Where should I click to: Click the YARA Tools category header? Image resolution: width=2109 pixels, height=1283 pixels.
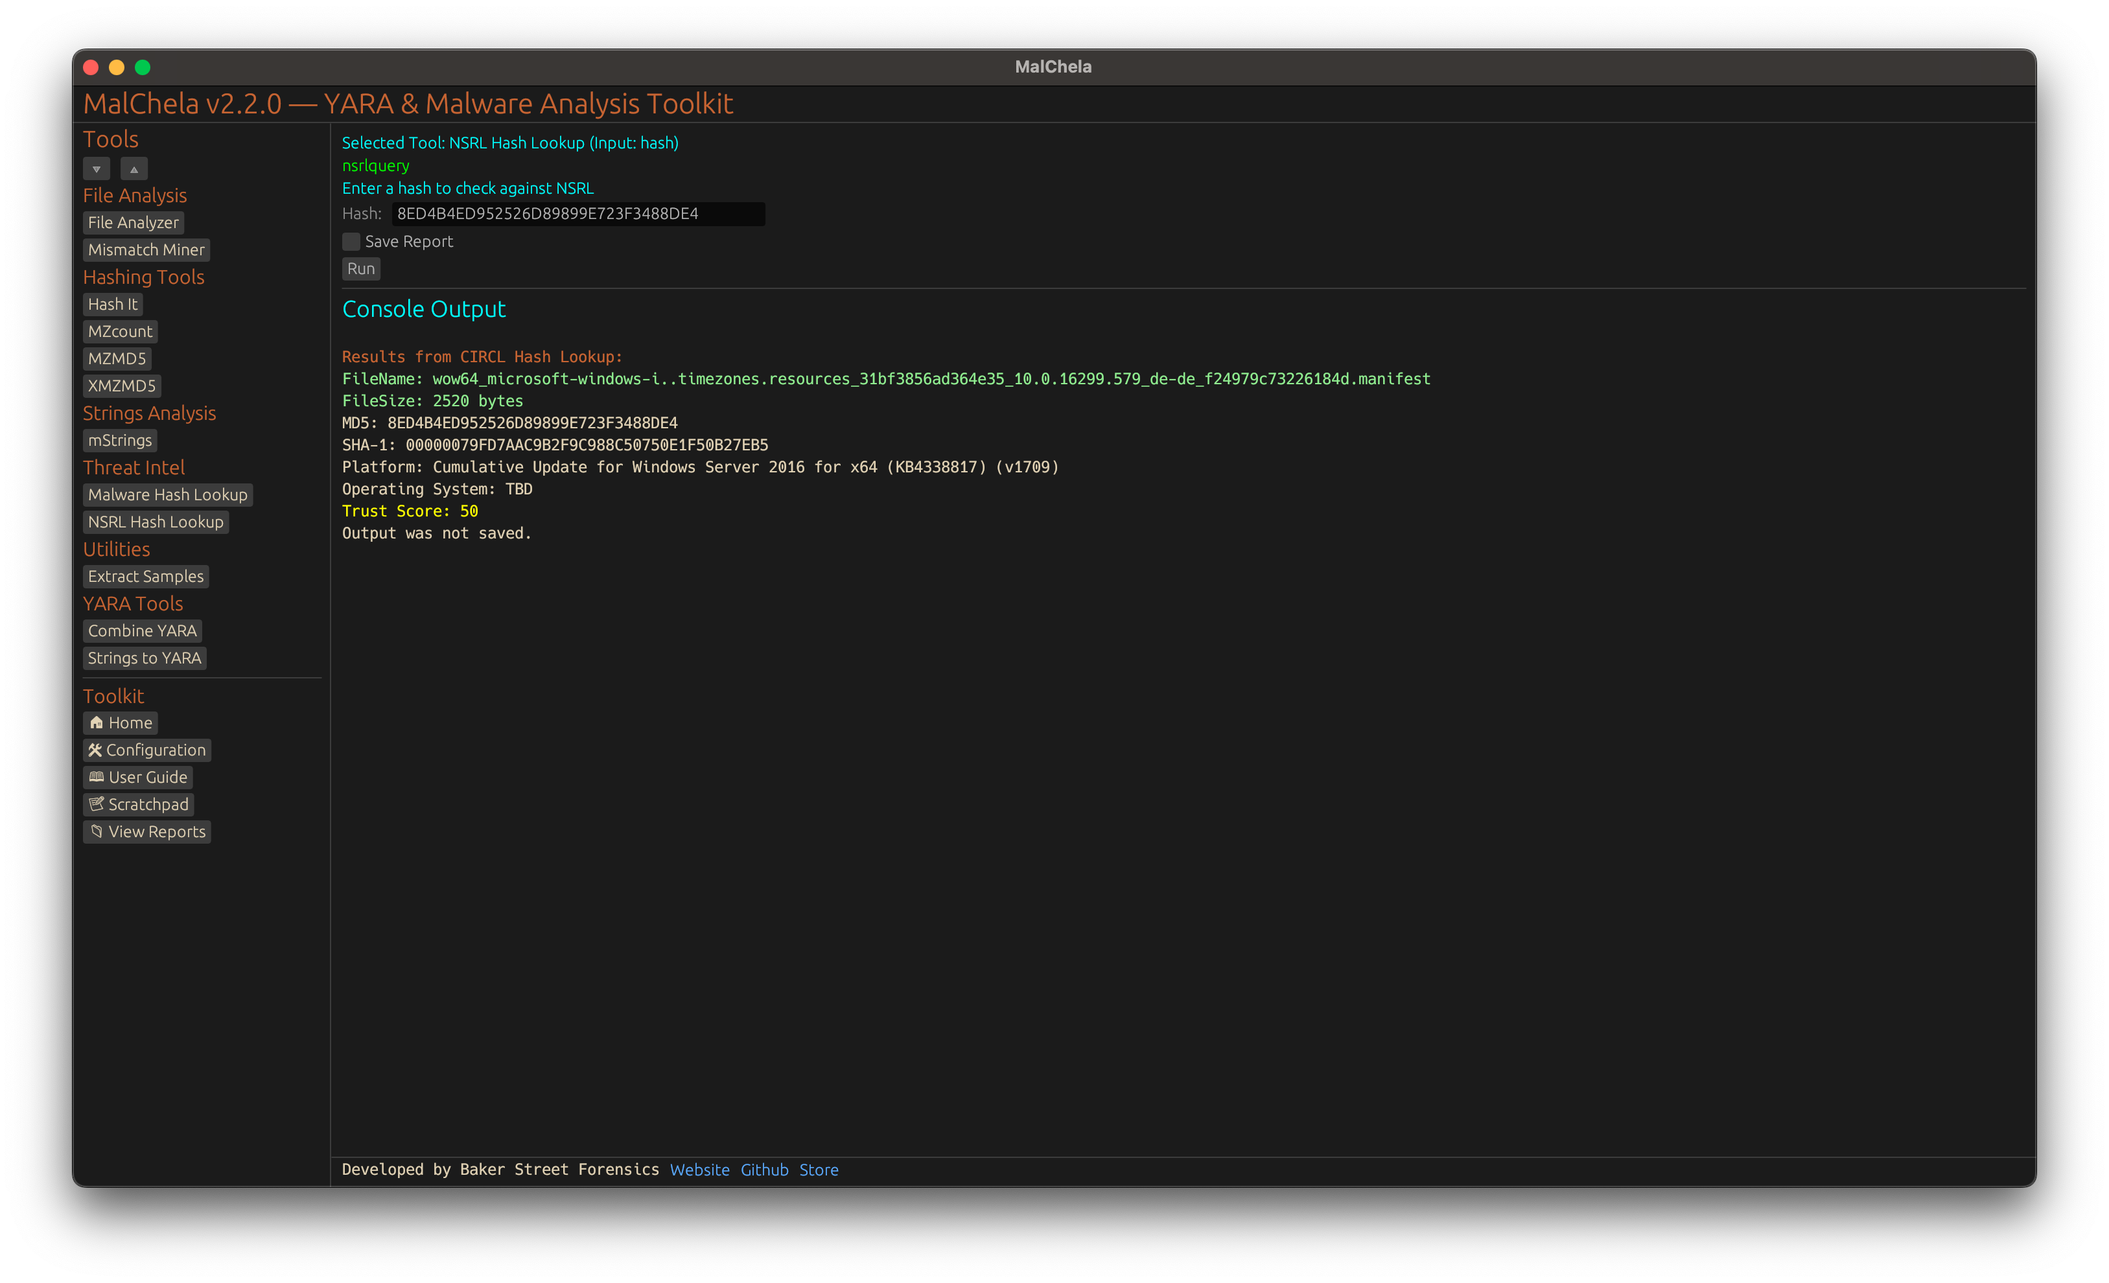pyautogui.click(x=133, y=603)
